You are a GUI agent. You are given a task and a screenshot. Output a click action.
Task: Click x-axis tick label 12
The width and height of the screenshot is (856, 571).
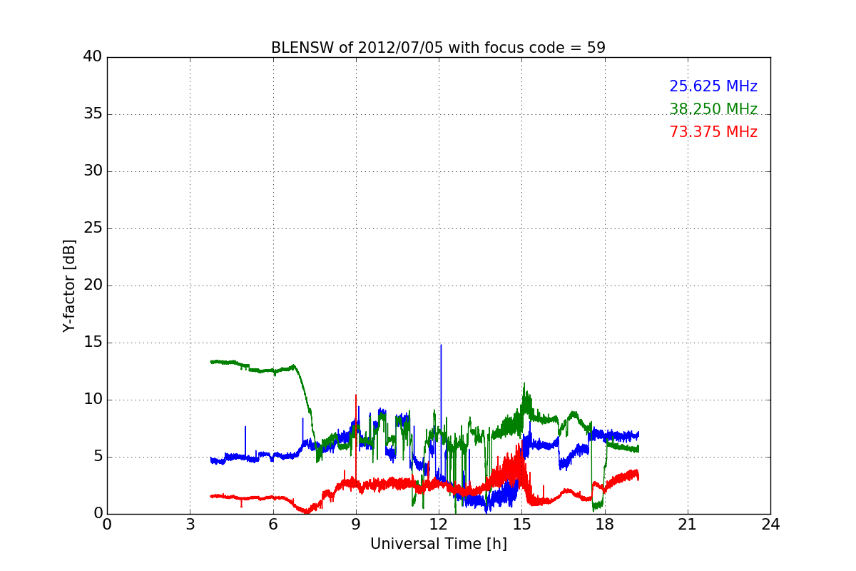[438, 525]
